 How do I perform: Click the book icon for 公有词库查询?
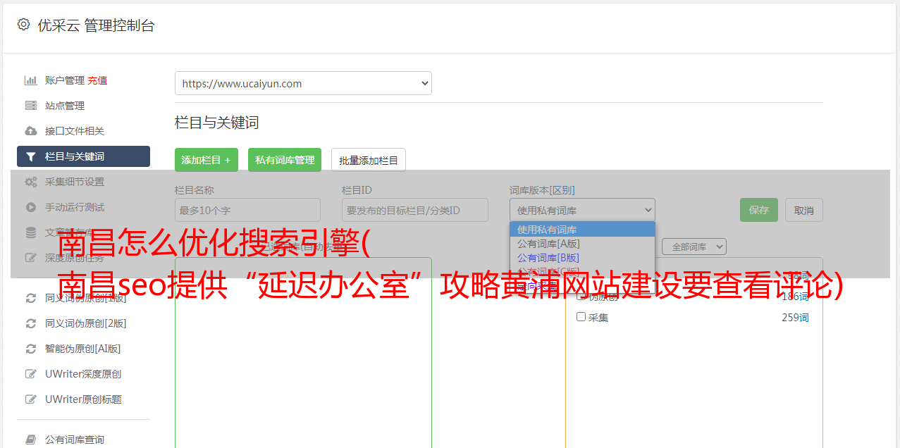(x=30, y=440)
